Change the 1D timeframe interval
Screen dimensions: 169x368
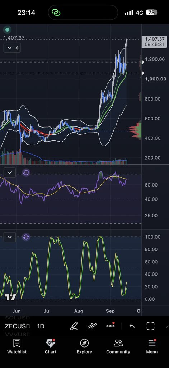[41, 326]
